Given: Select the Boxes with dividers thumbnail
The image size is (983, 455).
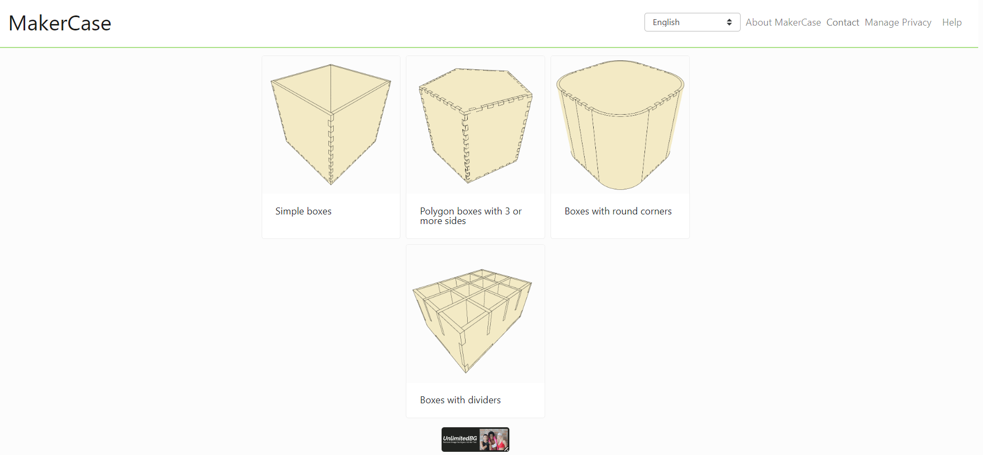Looking at the screenshot, I should click(475, 314).
